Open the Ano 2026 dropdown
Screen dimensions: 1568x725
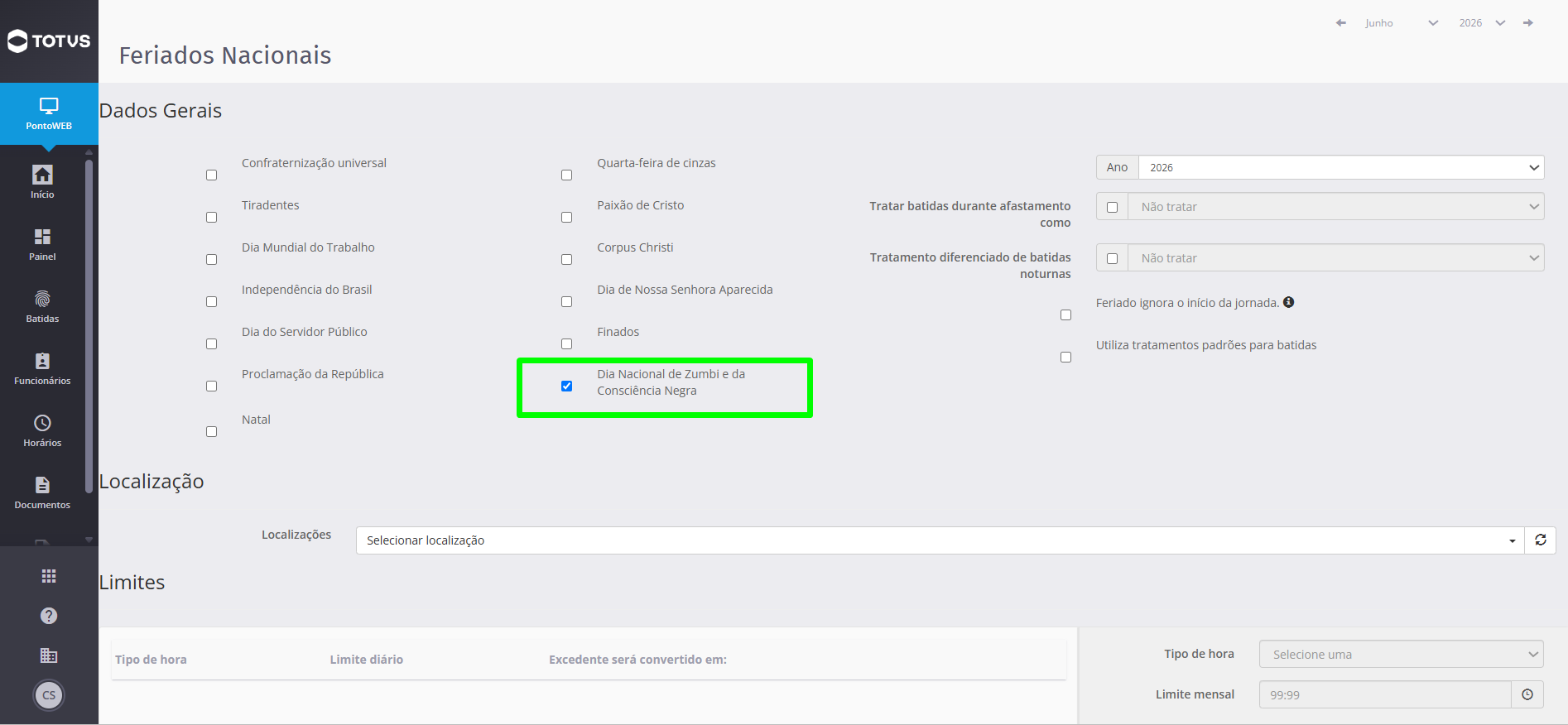1341,167
